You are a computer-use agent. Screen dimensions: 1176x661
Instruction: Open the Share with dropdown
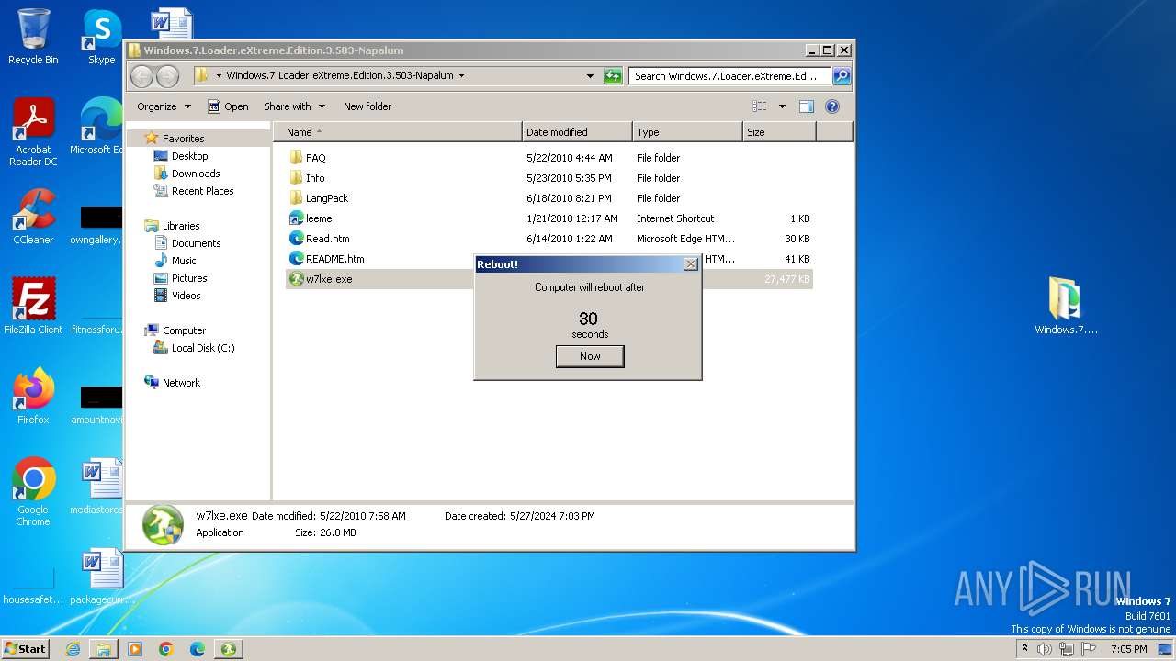(293, 106)
